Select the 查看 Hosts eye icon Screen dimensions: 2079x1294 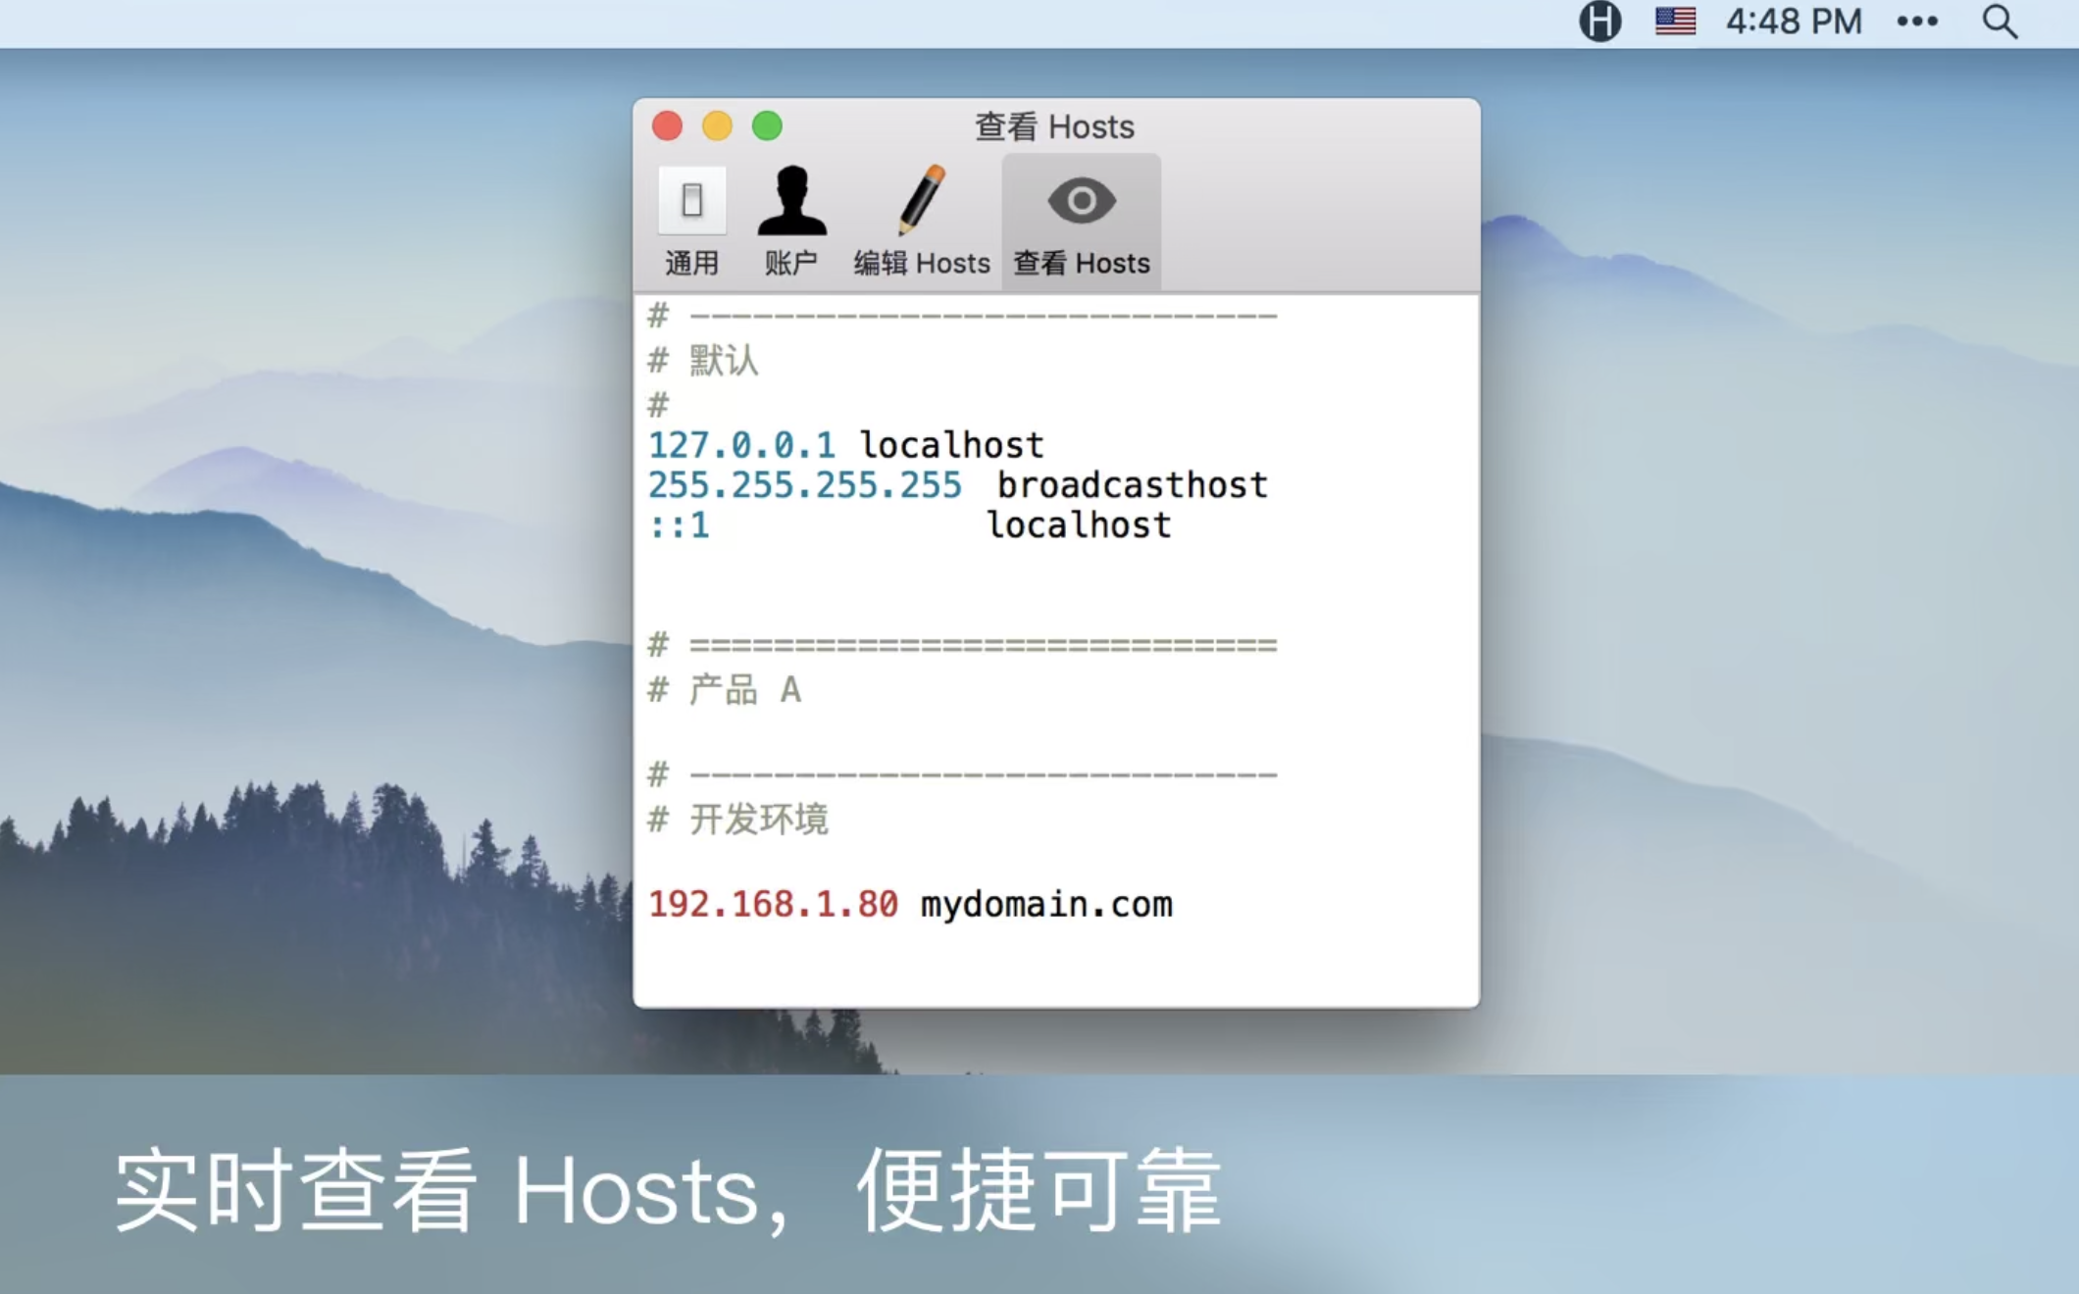click(1081, 201)
